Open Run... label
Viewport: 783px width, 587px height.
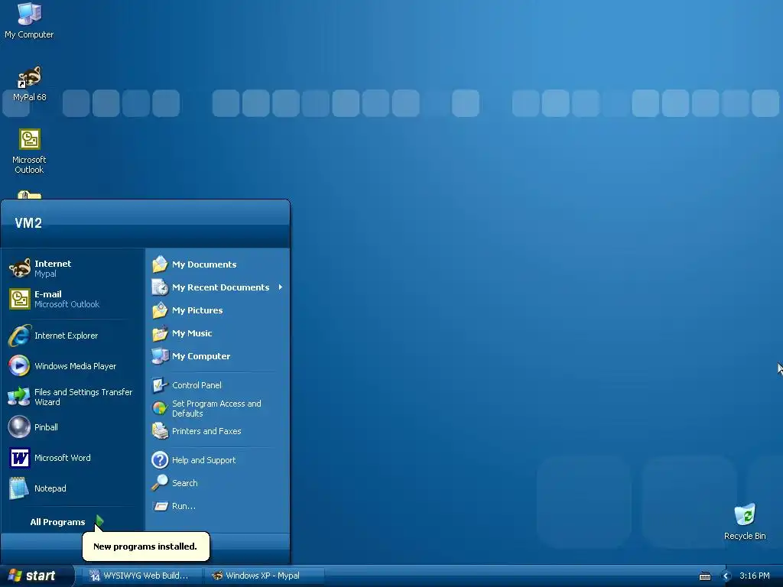184,506
